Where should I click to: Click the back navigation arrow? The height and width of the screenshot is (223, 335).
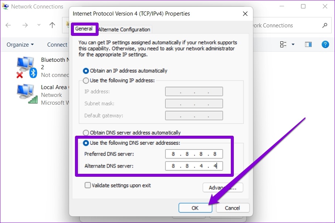pos(8,25)
